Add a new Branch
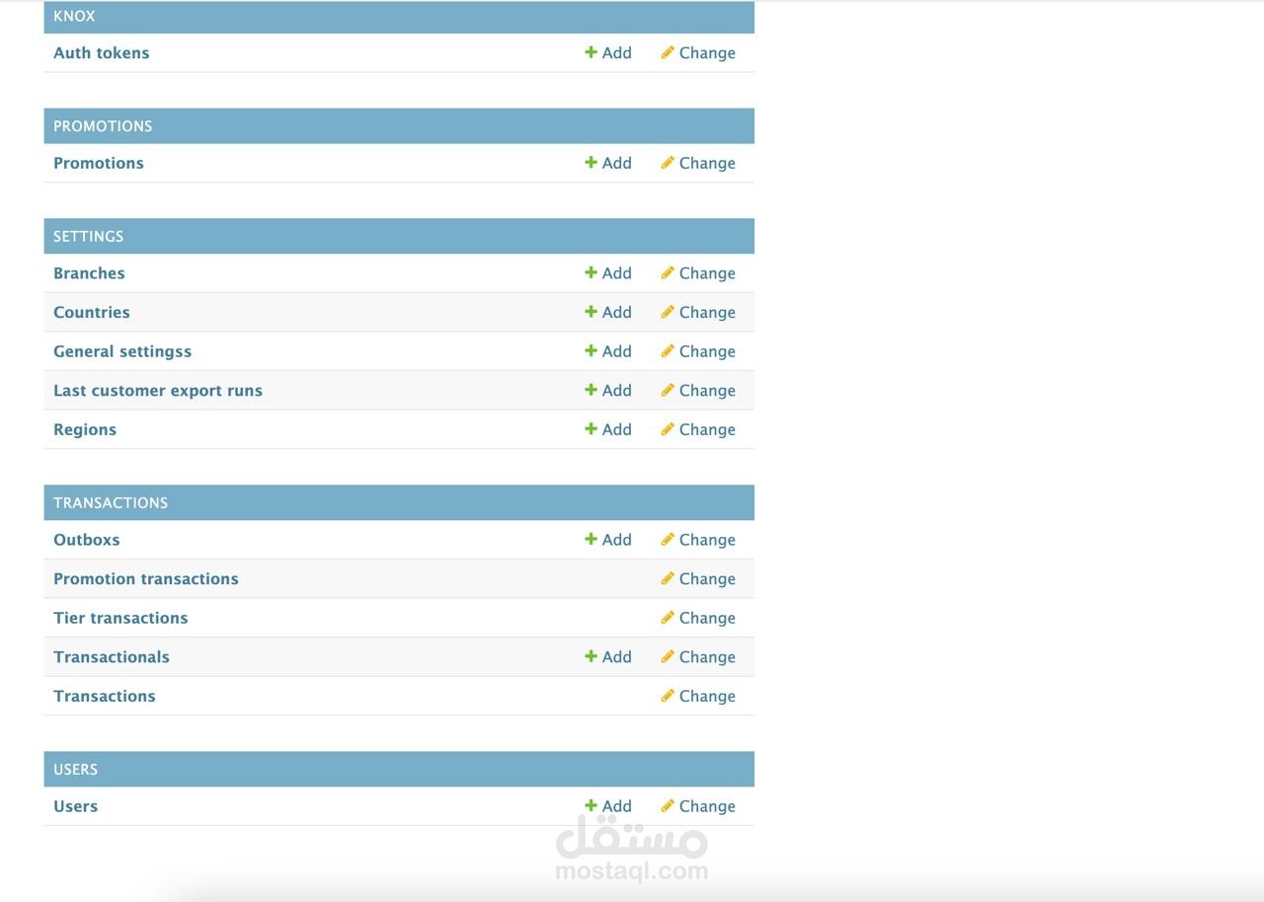Image resolution: width=1264 pixels, height=902 pixels. [x=608, y=273]
